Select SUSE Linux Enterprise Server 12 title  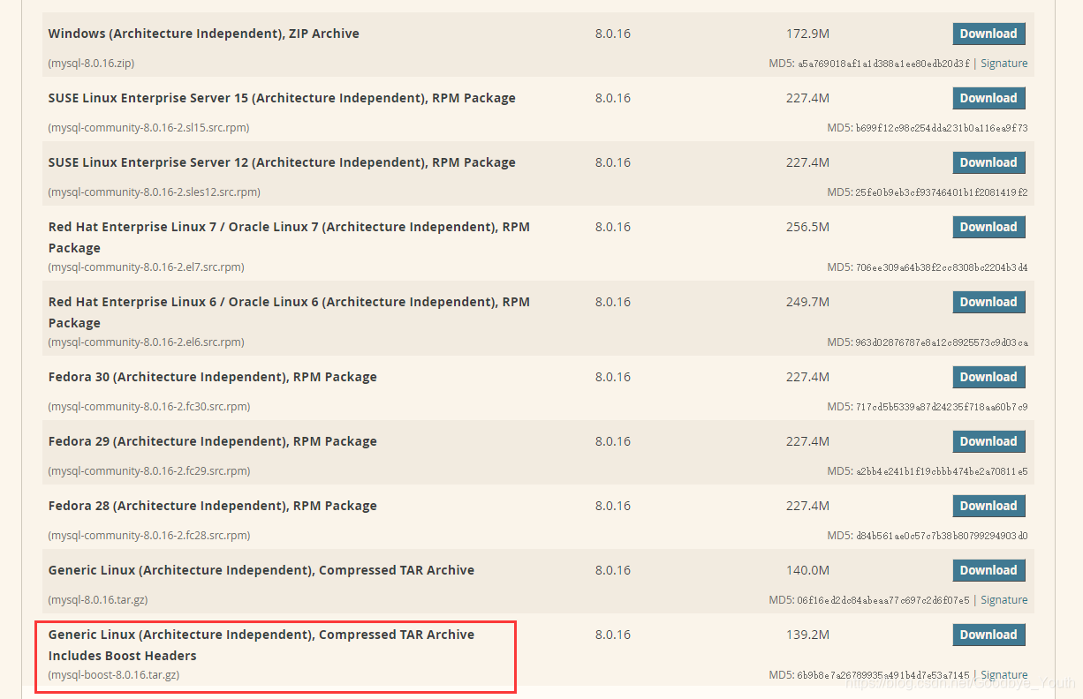point(282,162)
